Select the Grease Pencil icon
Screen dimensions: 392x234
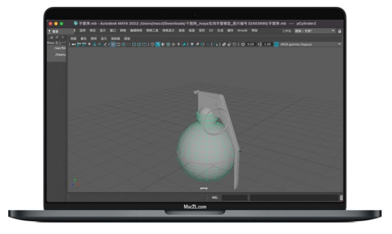click(x=105, y=44)
